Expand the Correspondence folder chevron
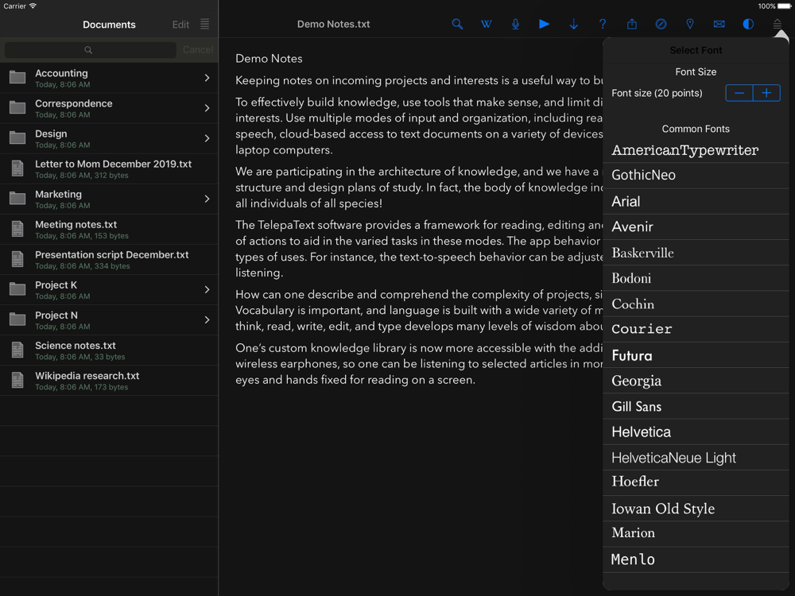 coord(207,108)
